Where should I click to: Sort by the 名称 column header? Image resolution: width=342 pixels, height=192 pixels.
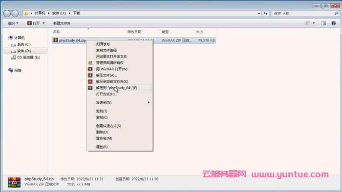click(56, 32)
